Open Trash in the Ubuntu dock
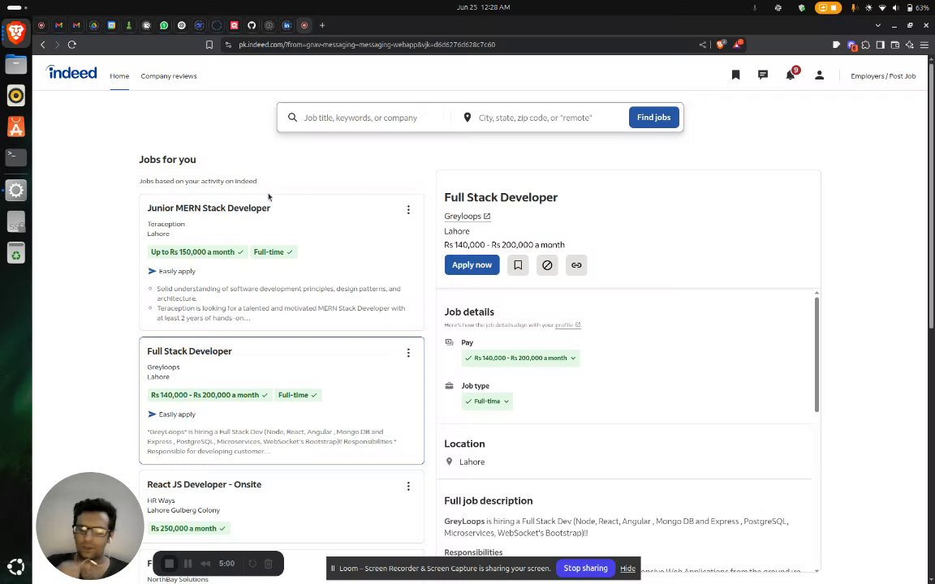The image size is (935, 584). pos(16,253)
